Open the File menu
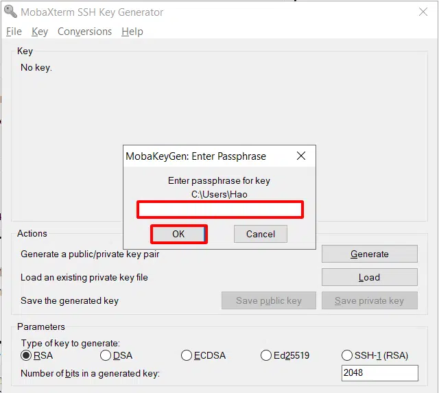This screenshot has width=439, height=393. tap(14, 32)
